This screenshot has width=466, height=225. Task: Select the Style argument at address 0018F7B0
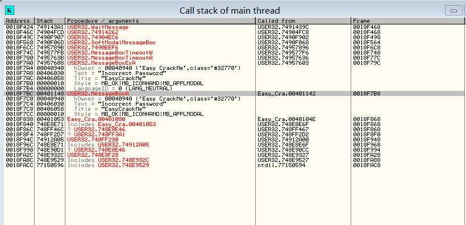tap(139, 84)
